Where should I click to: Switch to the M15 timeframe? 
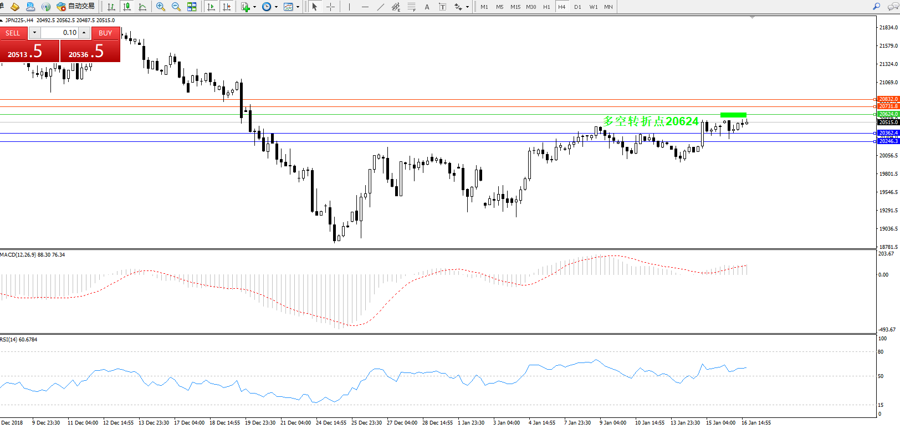point(515,7)
